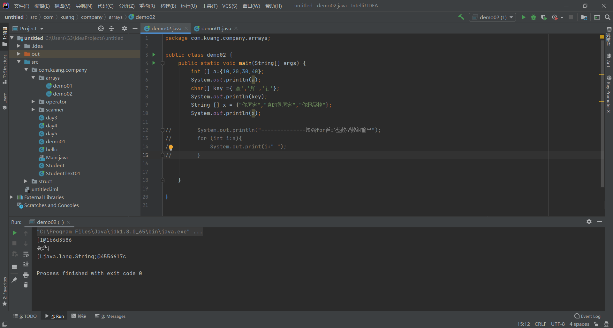
Task: Toggle scroll to end in Run console
Action: (x=26, y=264)
